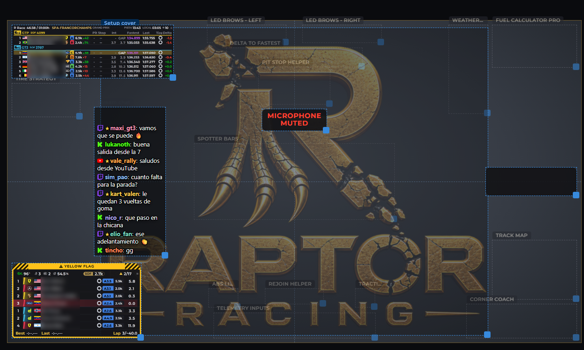Click the Microphone Muted widget's resize handle
584x350 pixels.
pos(326,130)
